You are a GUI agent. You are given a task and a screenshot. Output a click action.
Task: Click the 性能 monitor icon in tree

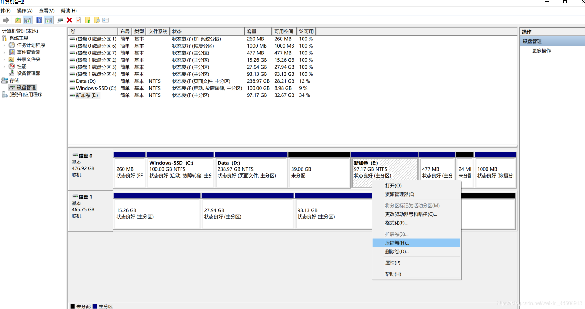12,66
